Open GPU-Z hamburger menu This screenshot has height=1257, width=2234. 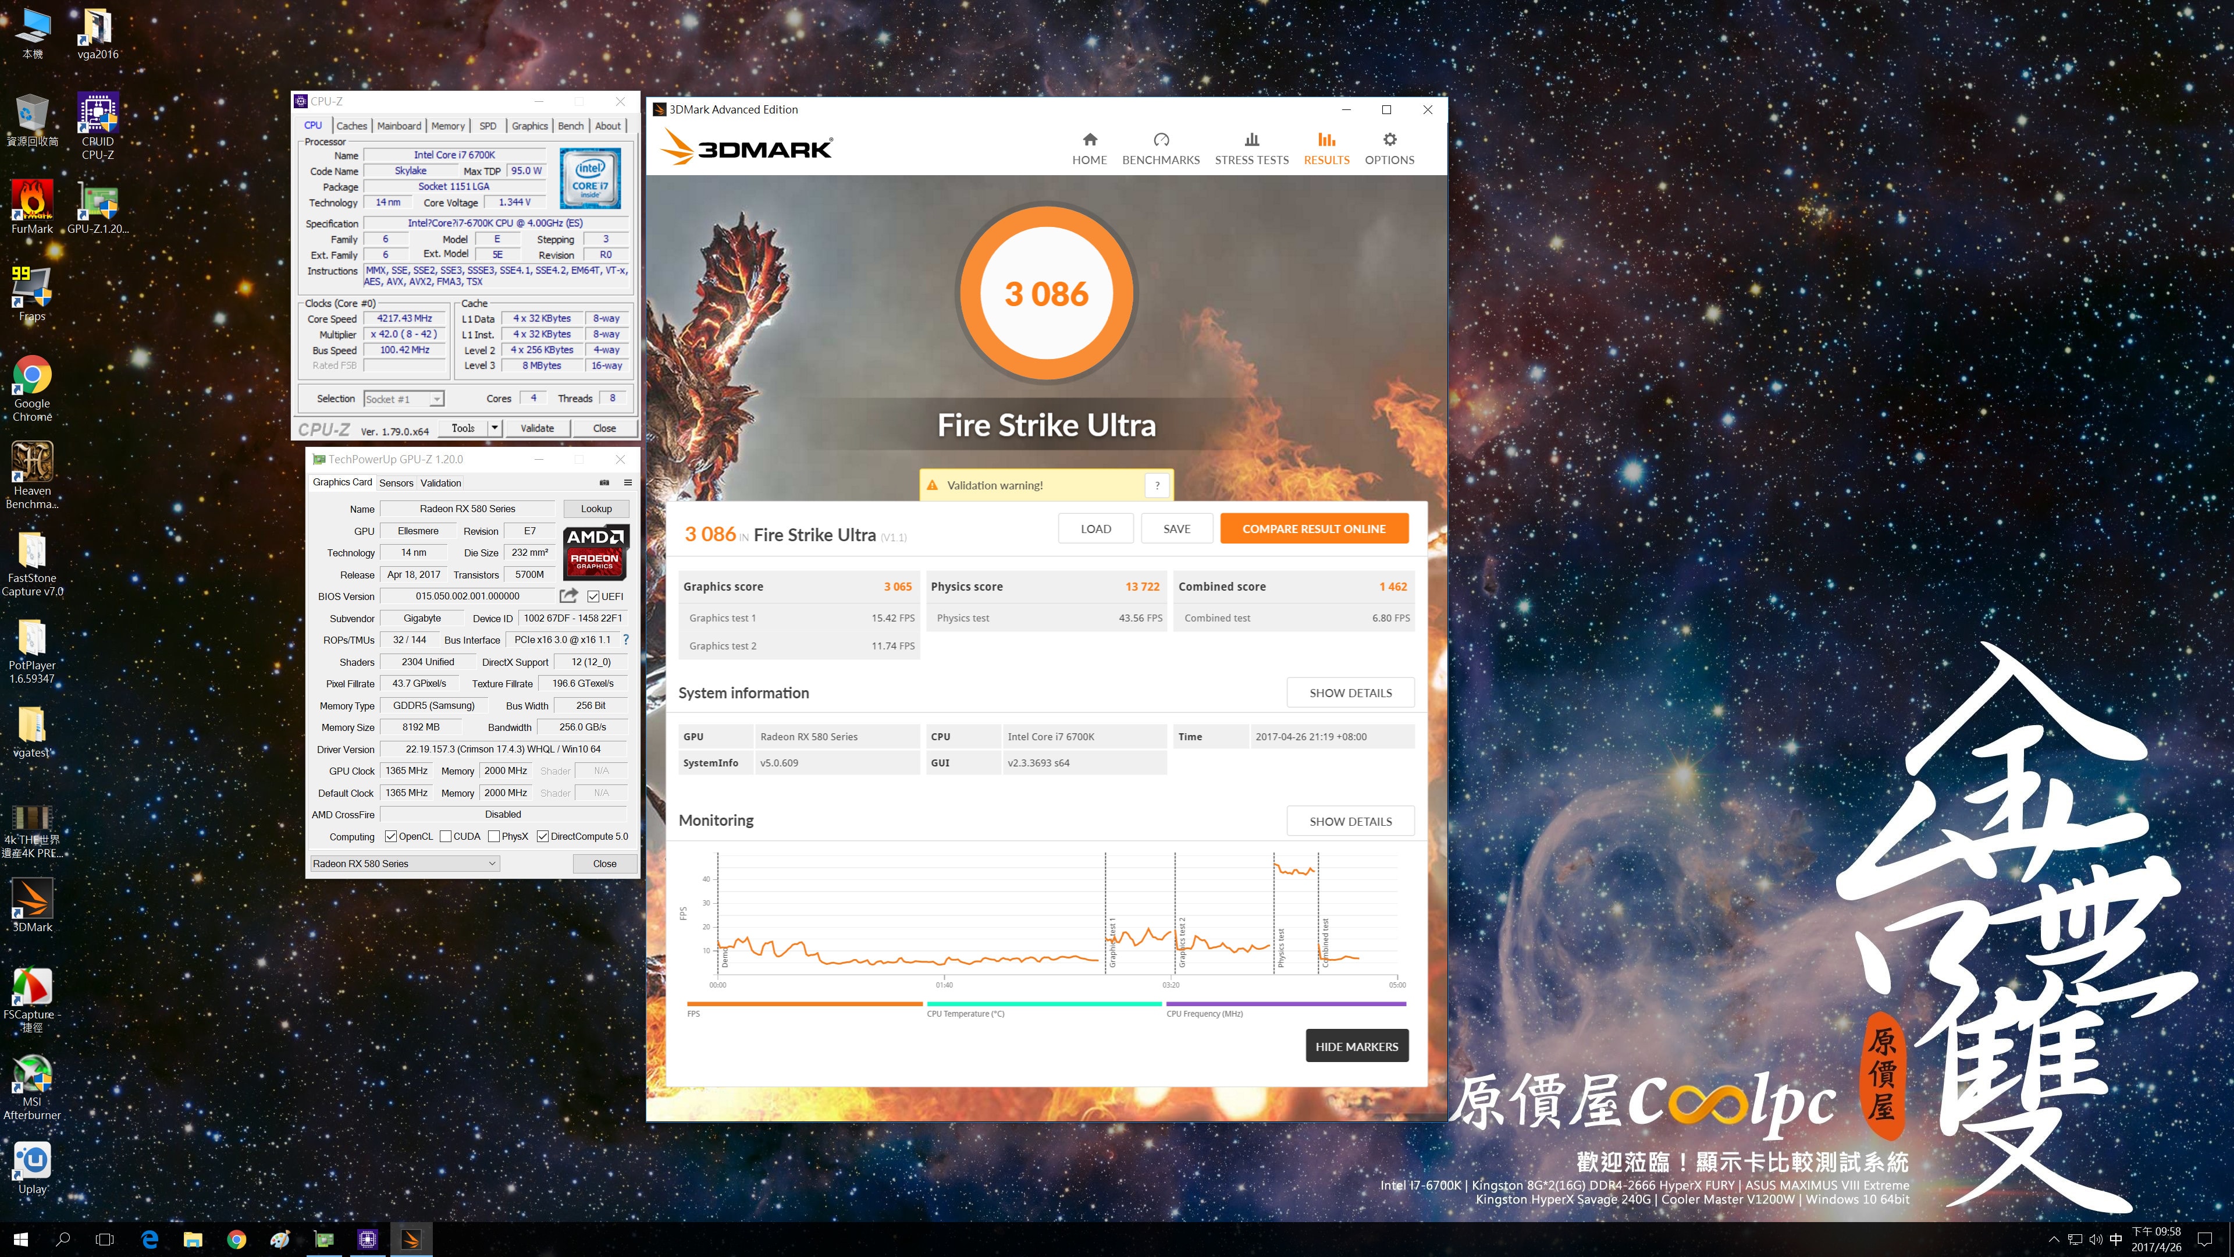tap(628, 482)
